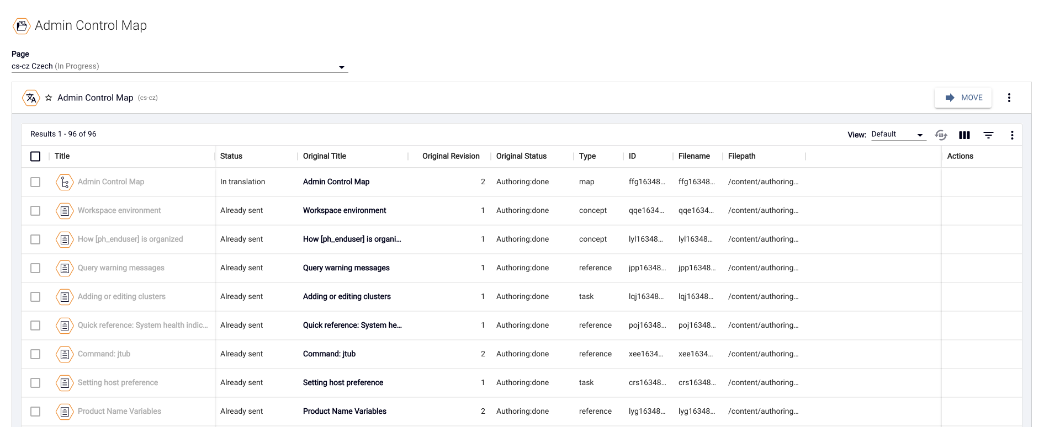This screenshot has height=427, width=1044.
Task: Sort by the Original Revision column header
Action: click(451, 156)
